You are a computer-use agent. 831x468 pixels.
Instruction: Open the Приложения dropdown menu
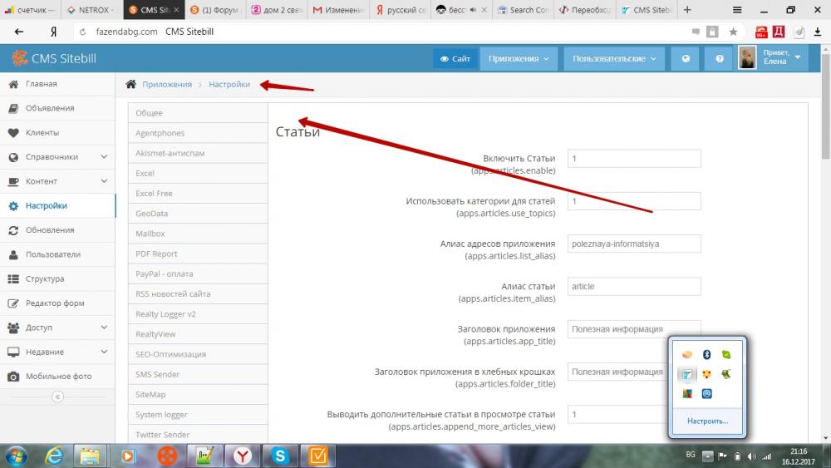(x=518, y=59)
